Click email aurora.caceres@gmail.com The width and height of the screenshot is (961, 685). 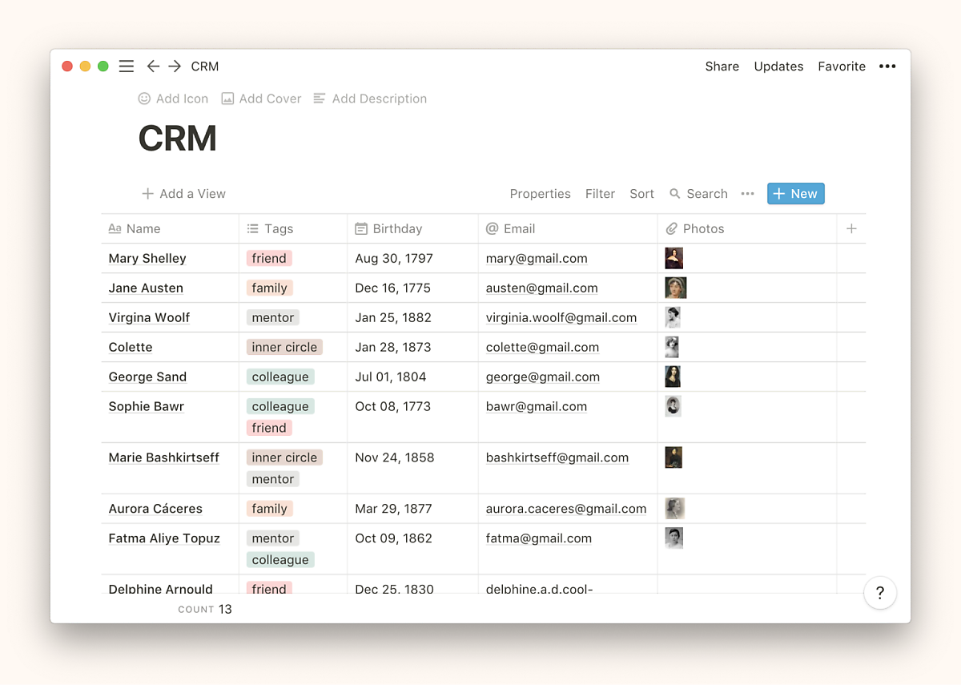[x=566, y=509]
